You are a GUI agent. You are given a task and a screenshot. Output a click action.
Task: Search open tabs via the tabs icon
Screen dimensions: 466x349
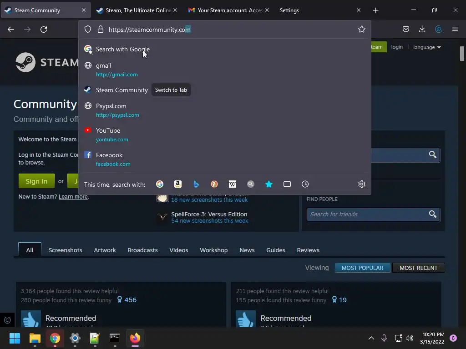click(287, 184)
